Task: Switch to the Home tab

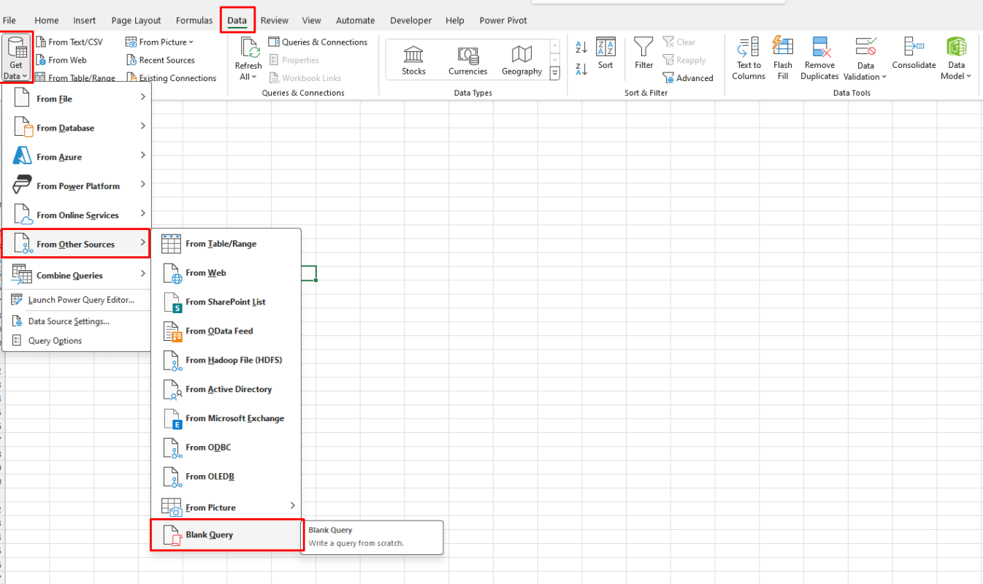Action: coord(47,20)
